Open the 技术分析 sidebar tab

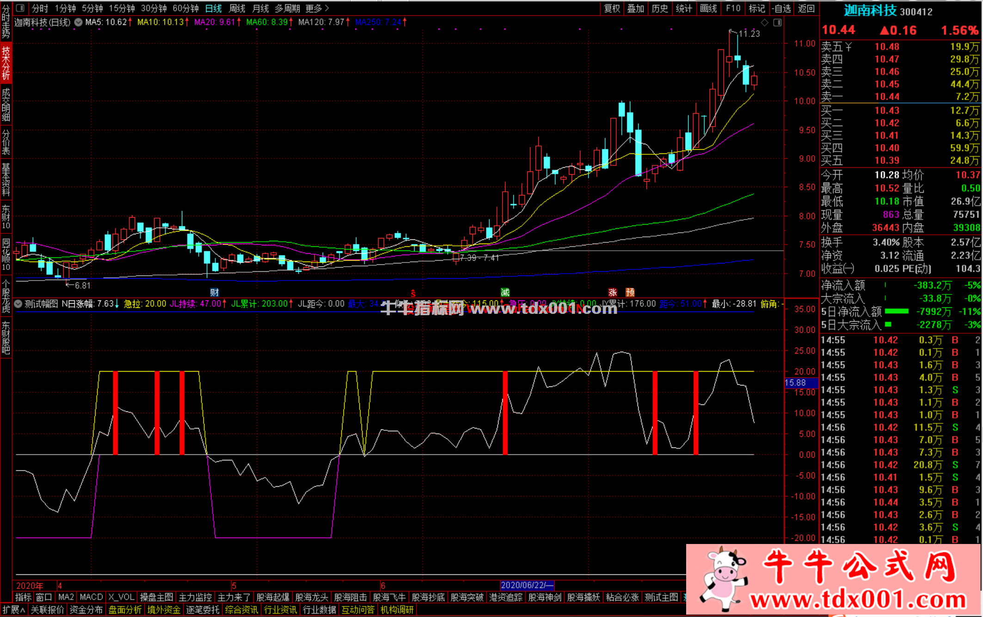pos(6,63)
